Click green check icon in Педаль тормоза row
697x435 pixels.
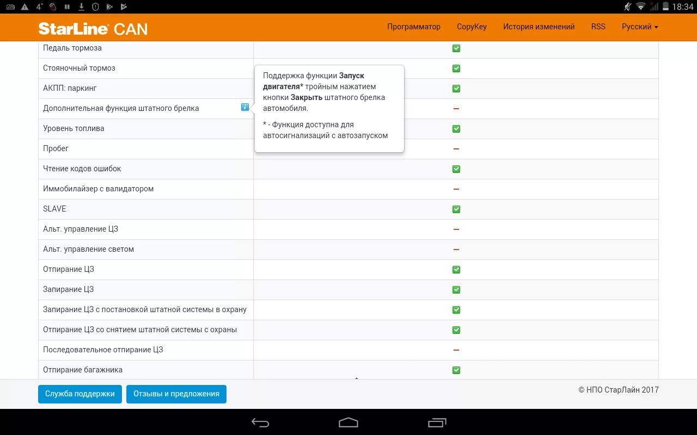(456, 48)
